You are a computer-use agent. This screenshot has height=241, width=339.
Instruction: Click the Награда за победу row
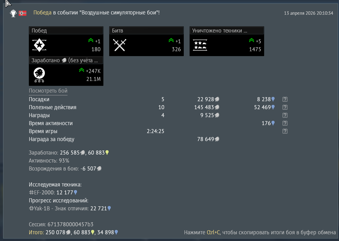[52, 139]
